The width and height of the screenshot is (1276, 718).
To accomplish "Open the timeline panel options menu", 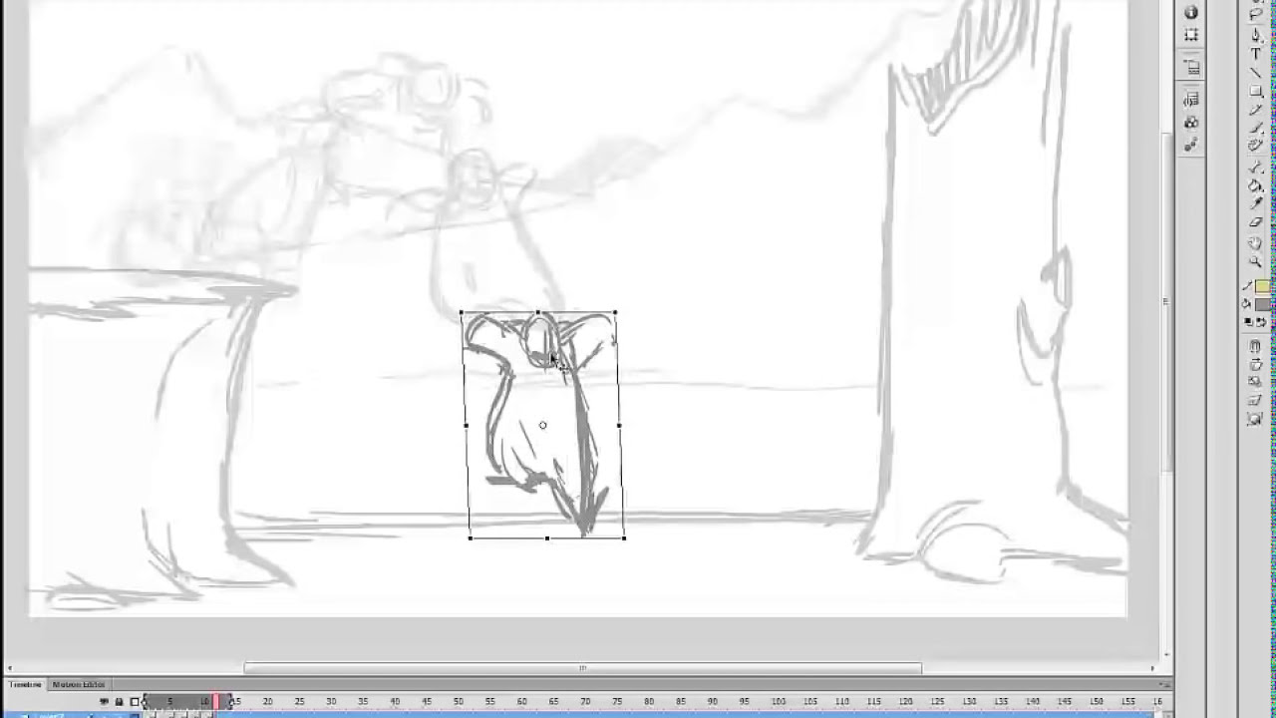I will pos(1163,685).
